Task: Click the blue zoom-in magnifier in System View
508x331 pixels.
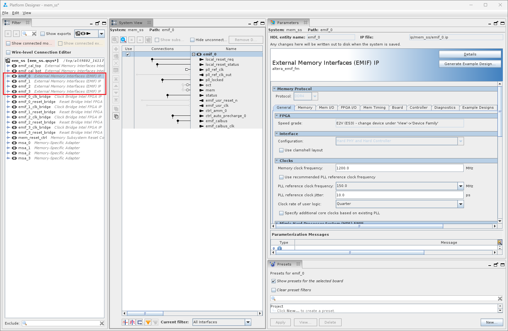Action: pos(123,40)
